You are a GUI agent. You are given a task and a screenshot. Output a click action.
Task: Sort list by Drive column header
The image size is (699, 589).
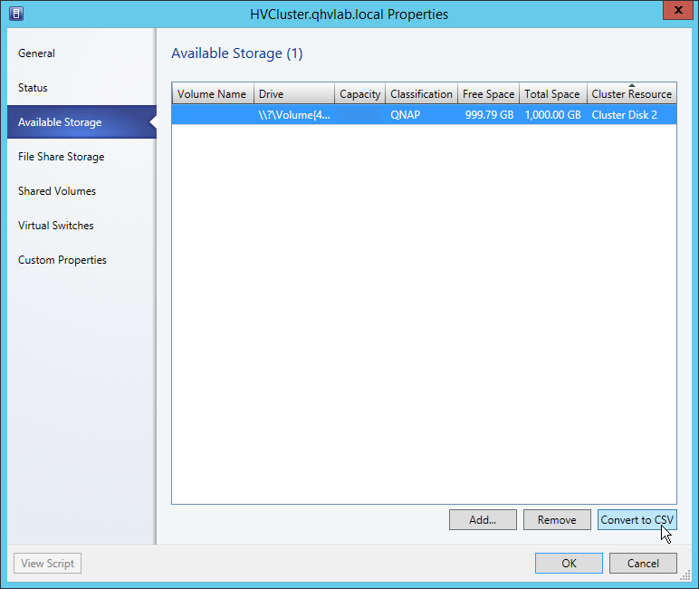293,94
